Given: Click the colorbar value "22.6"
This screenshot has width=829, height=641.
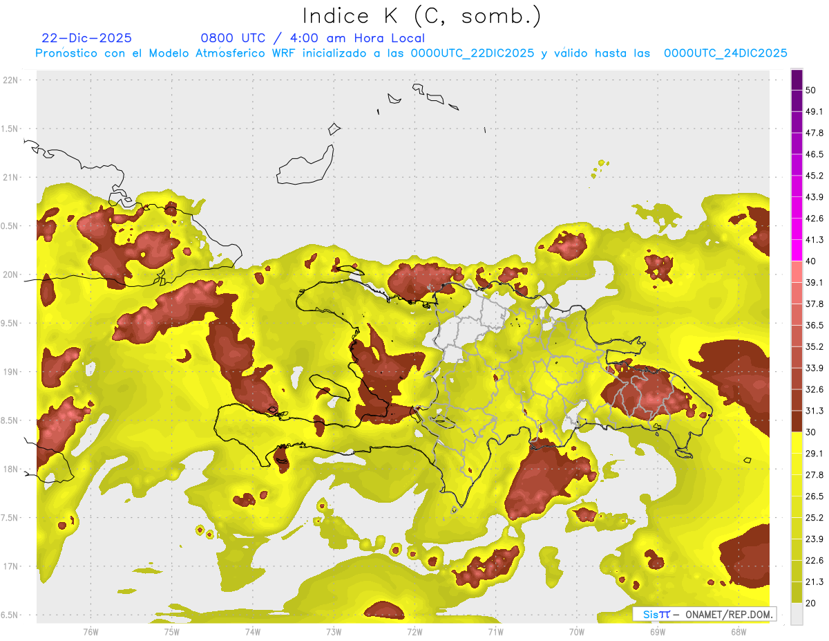Looking at the screenshot, I should click(814, 560).
